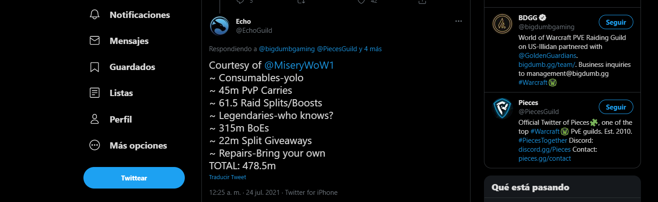Follow BDGG with the Seguir button

[615, 22]
